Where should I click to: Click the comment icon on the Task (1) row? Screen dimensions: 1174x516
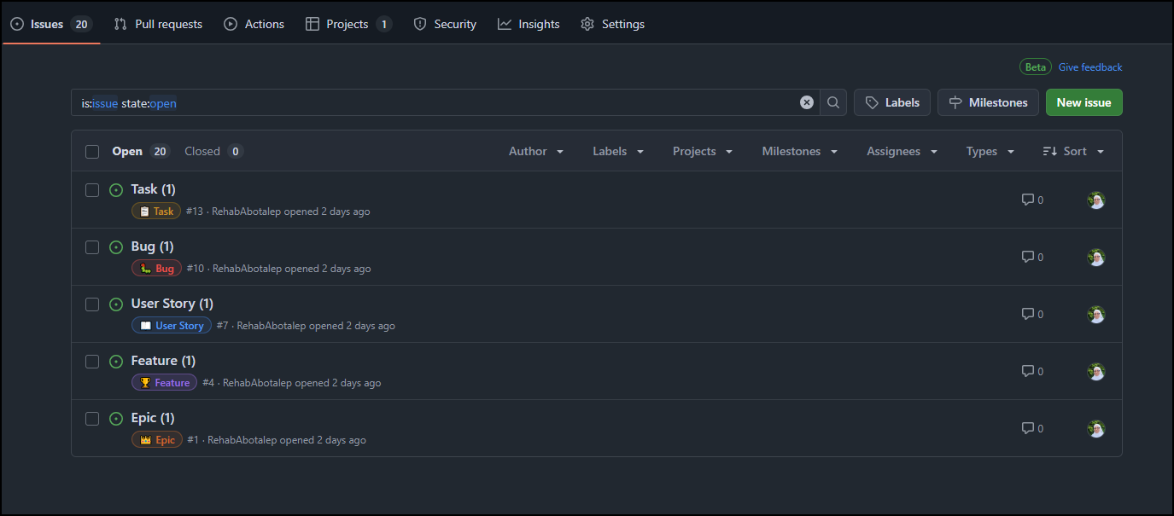click(x=1028, y=200)
